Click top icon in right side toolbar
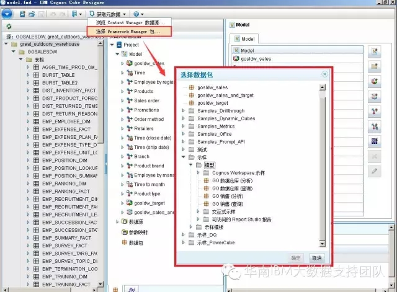397x292 pixels. pyautogui.click(x=374, y=51)
